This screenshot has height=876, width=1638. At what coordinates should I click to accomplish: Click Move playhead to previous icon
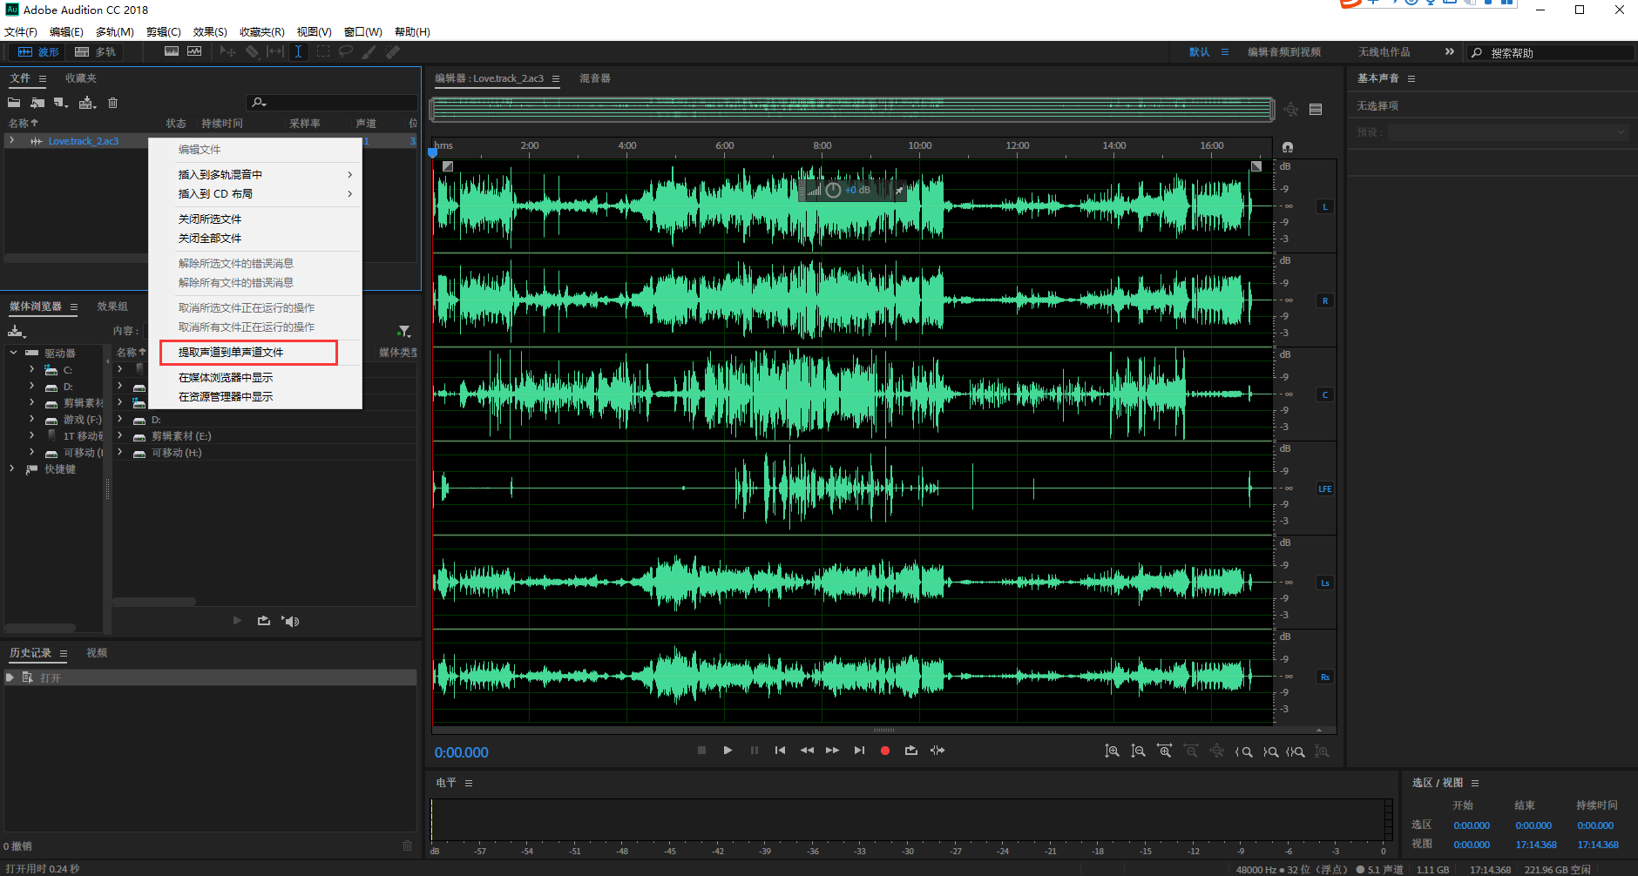tap(780, 751)
